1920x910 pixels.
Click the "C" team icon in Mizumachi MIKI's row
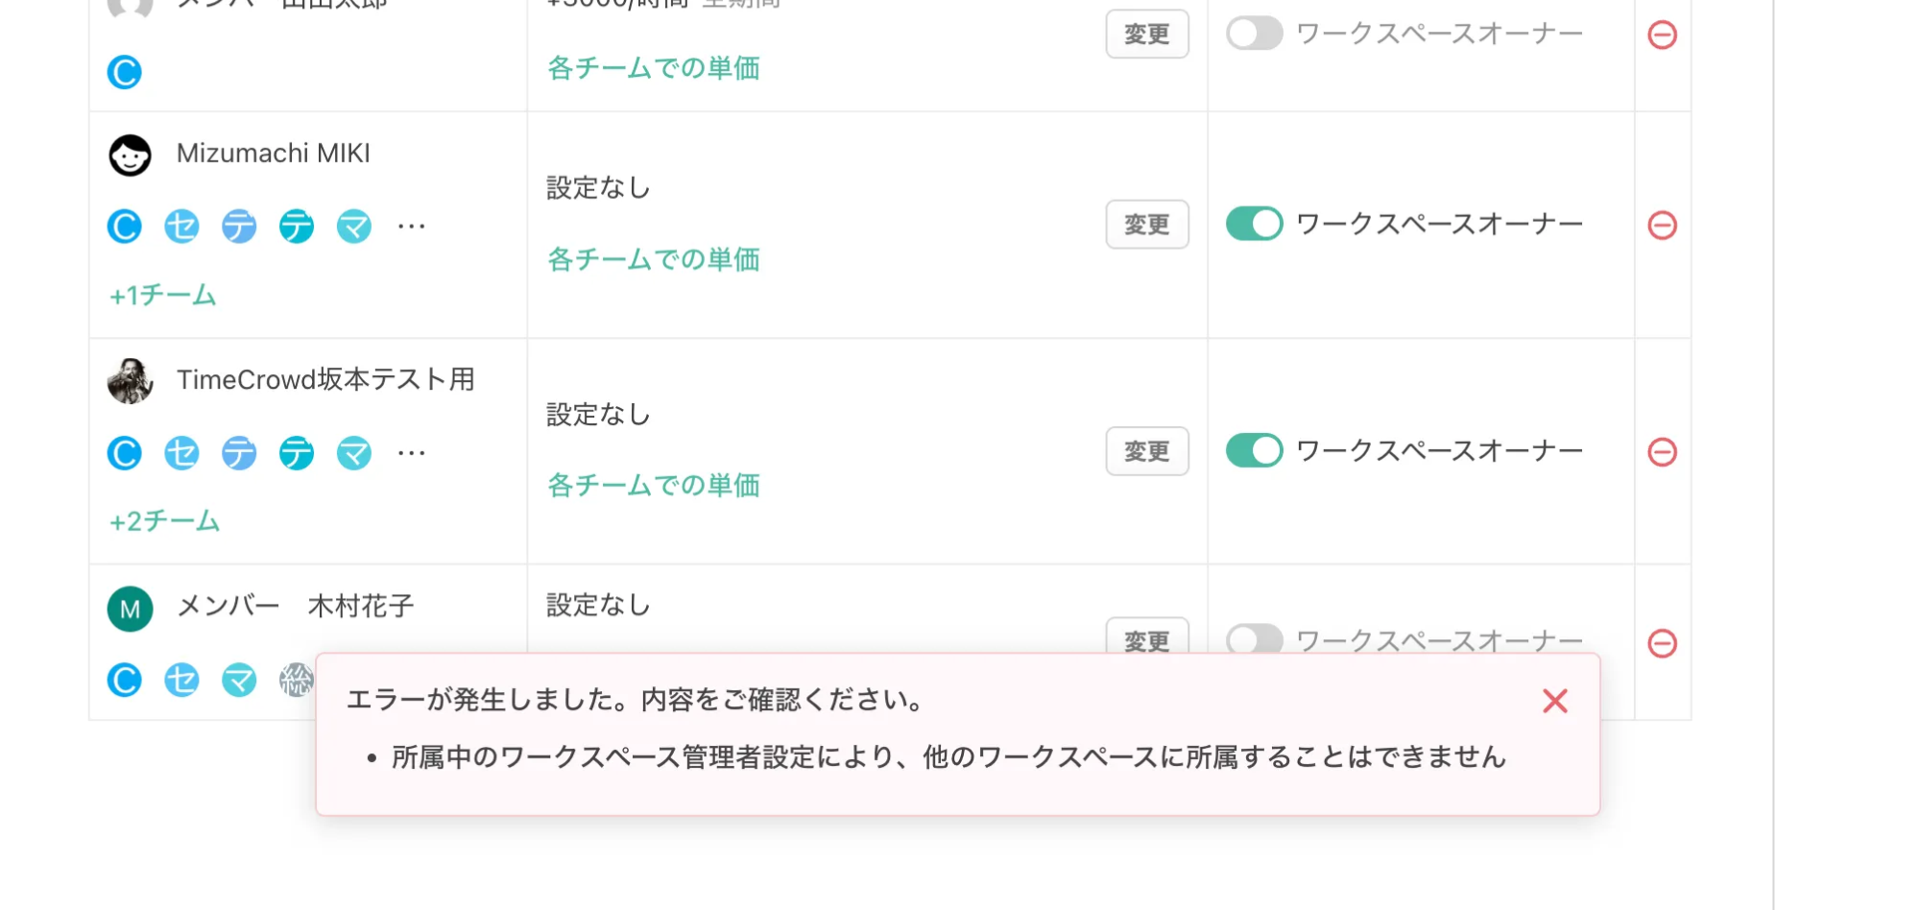point(124,226)
